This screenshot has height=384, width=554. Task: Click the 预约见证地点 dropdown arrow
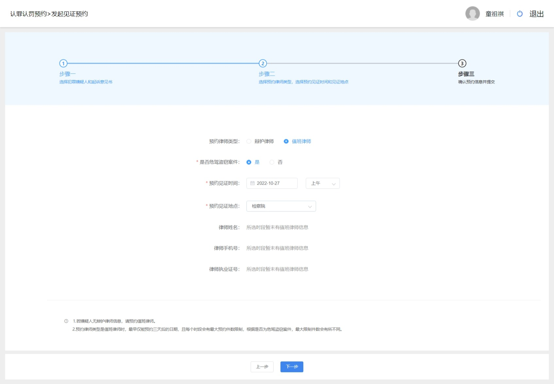[x=310, y=207]
